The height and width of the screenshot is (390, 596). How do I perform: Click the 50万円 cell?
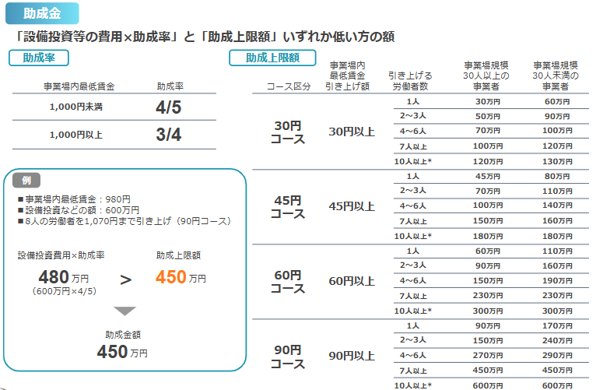click(x=488, y=117)
